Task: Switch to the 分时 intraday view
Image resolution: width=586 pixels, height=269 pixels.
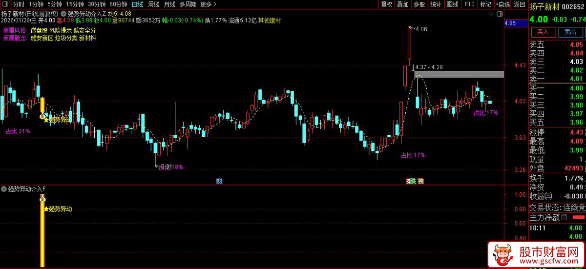Action: point(19,4)
